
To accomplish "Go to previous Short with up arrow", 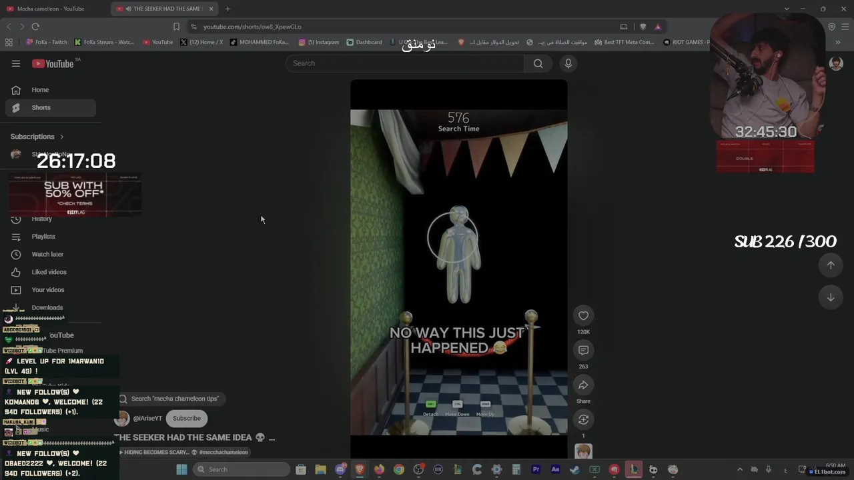I will tap(831, 265).
